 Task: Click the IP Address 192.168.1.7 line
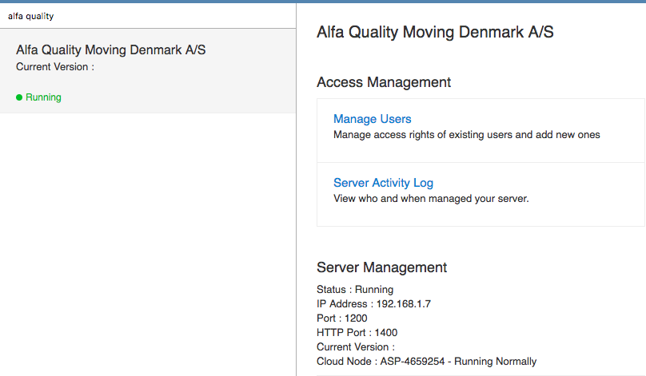[373, 304]
